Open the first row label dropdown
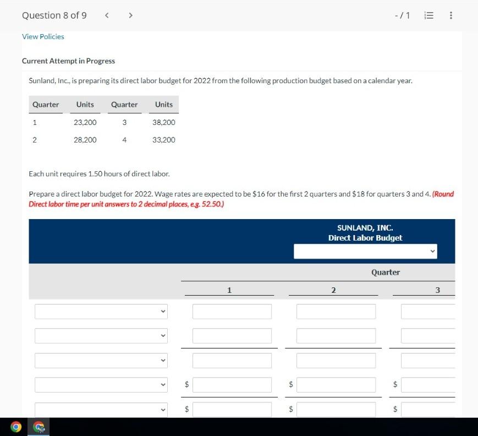Viewport: 478px width, 436px height. tap(101, 311)
